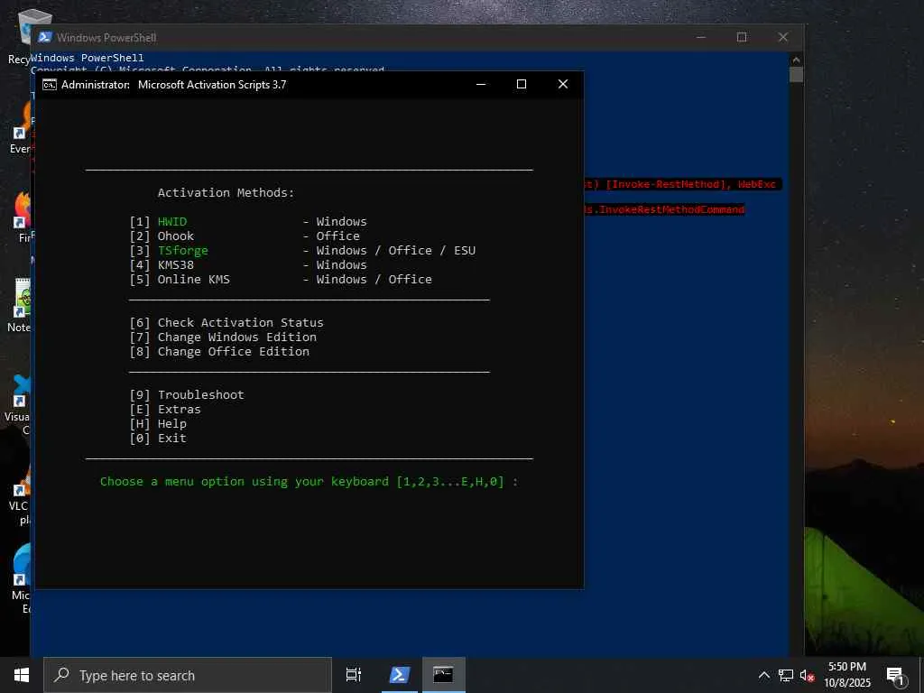Click the red Invoke-RestMethod error text in PowerShell
Image resolution: width=924 pixels, height=693 pixels.
tap(682, 184)
